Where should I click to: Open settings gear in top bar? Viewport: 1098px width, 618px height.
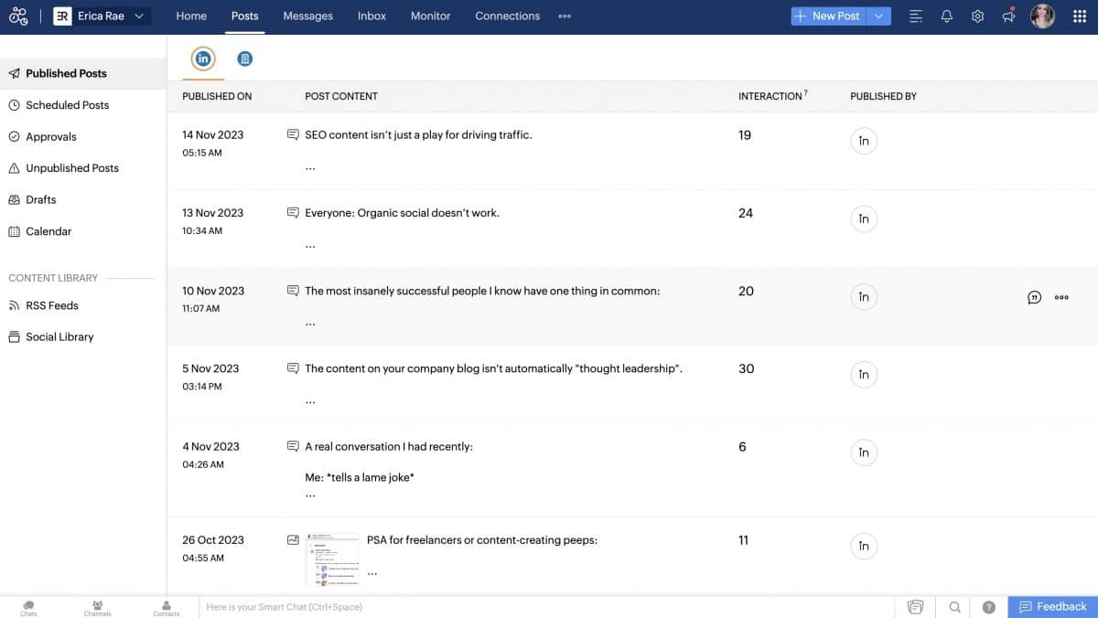click(x=977, y=16)
